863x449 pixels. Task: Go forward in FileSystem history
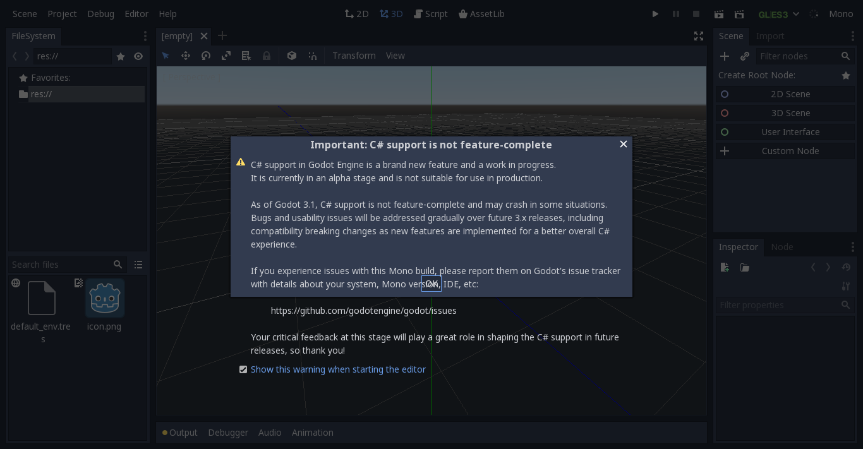(x=27, y=56)
